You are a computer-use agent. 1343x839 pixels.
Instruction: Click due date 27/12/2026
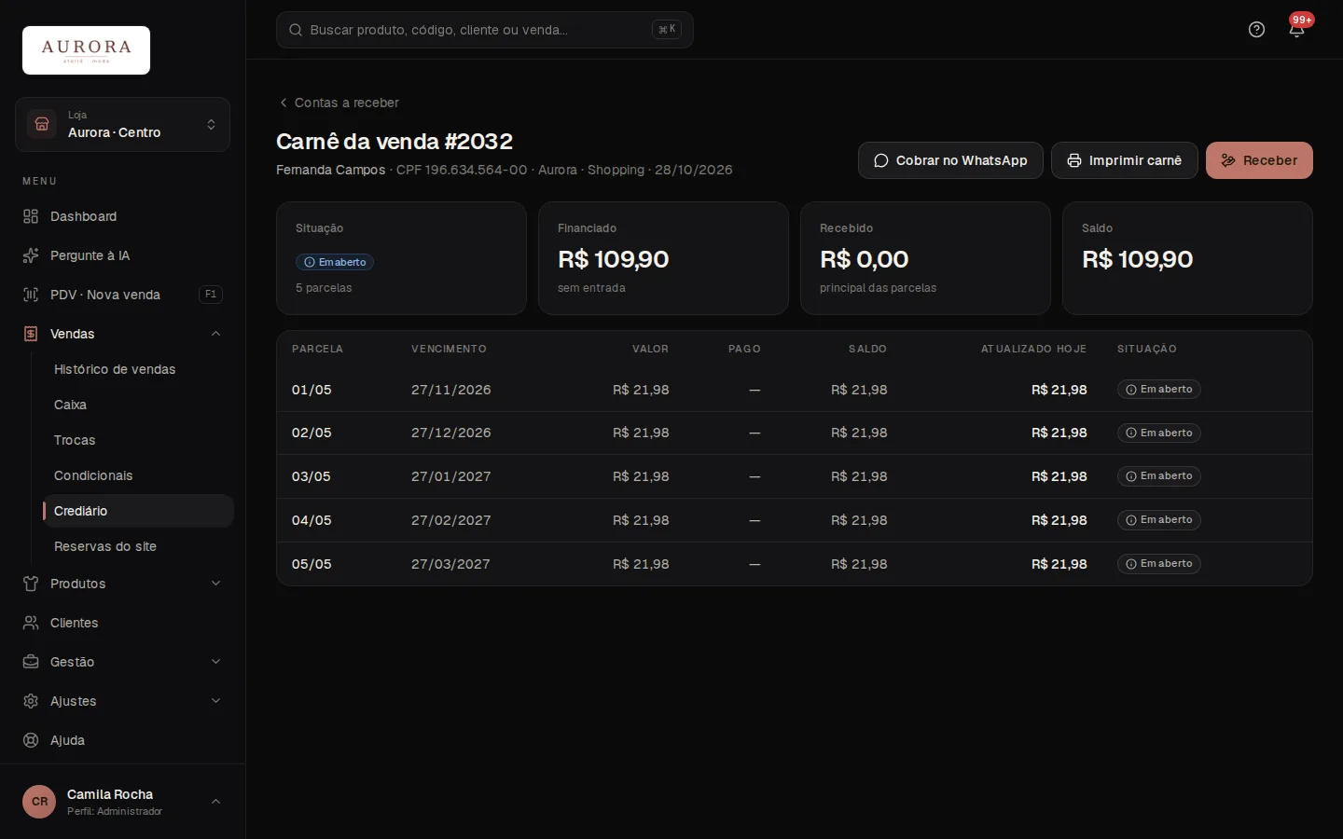pos(451,433)
